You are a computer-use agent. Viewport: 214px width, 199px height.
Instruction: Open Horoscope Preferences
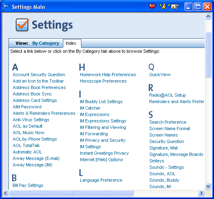(x=103, y=81)
